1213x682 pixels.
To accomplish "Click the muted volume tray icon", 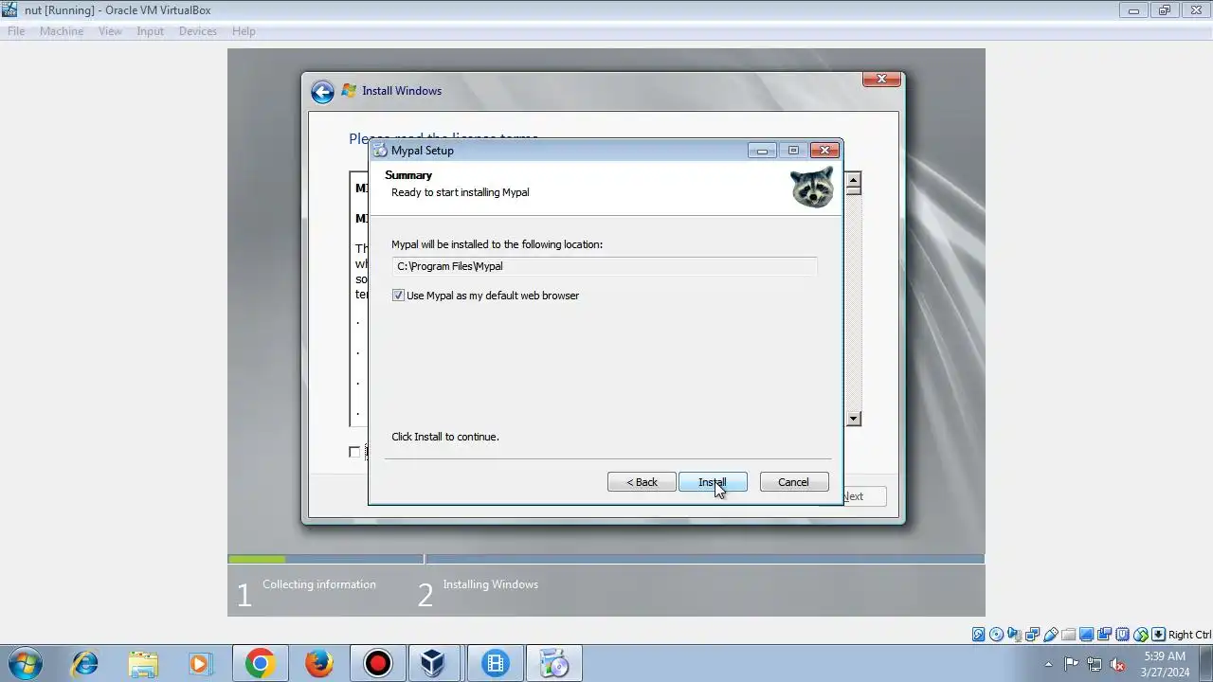I will pos(1118,664).
